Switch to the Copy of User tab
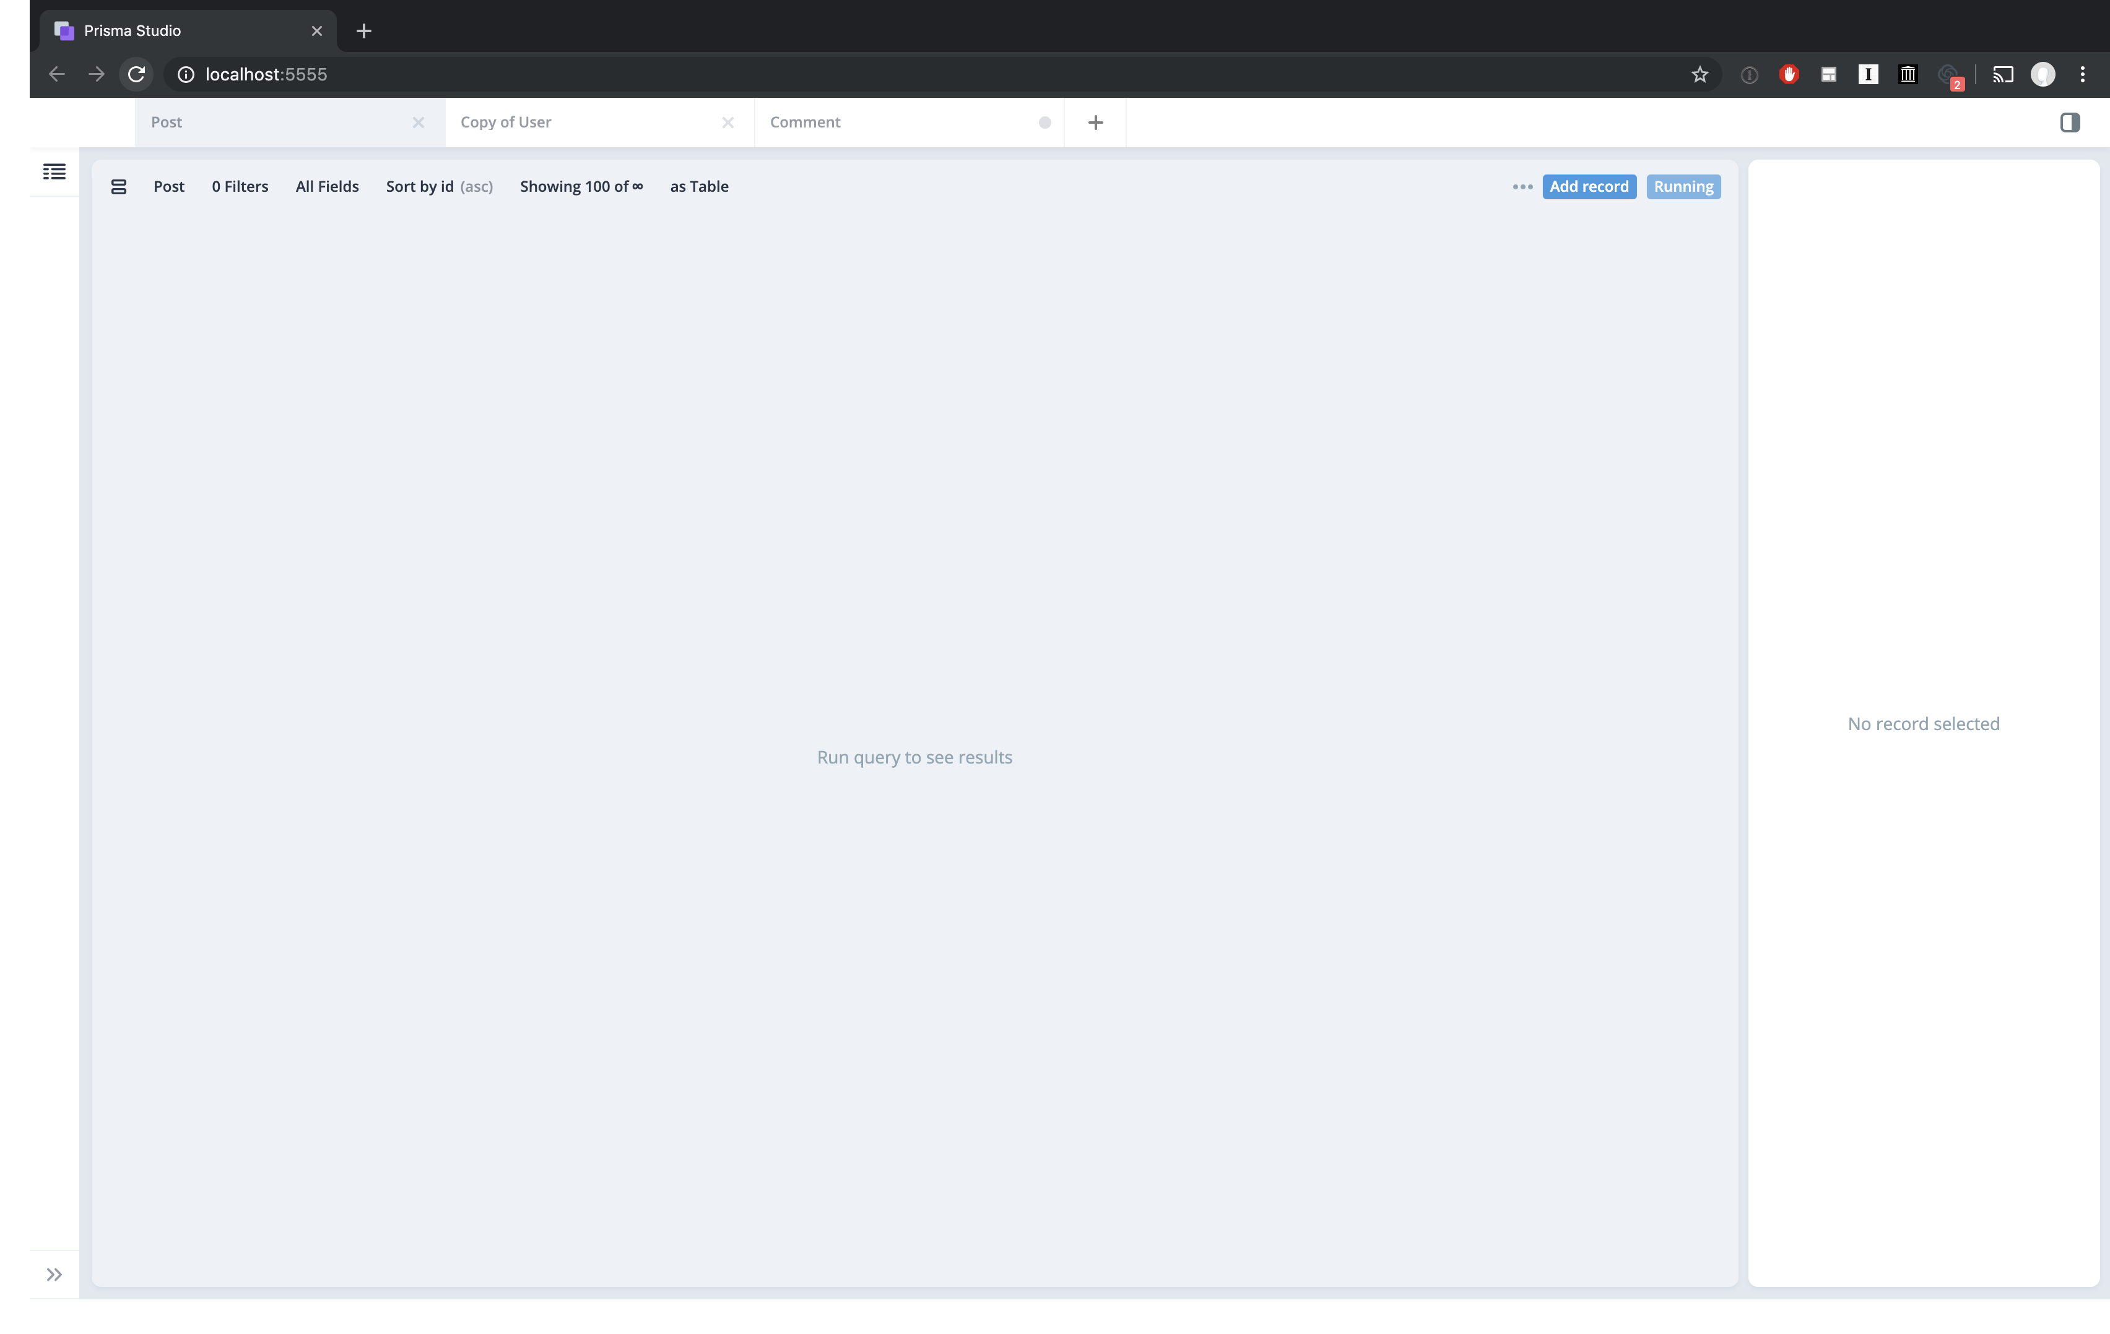This screenshot has height=1334, width=2110. point(506,122)
